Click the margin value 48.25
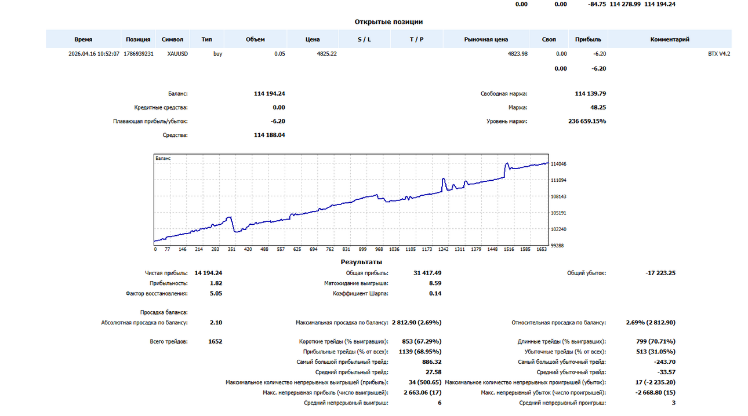The height and width of the screenshot is (416, 748). [598, 107]
